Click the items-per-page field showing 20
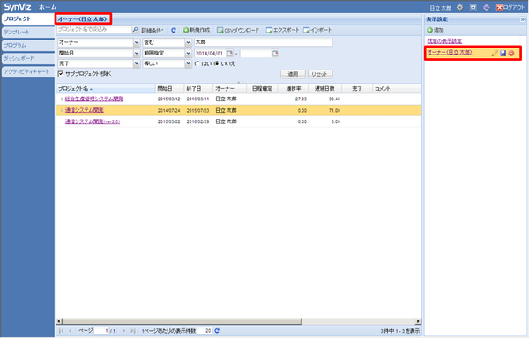 205,331
